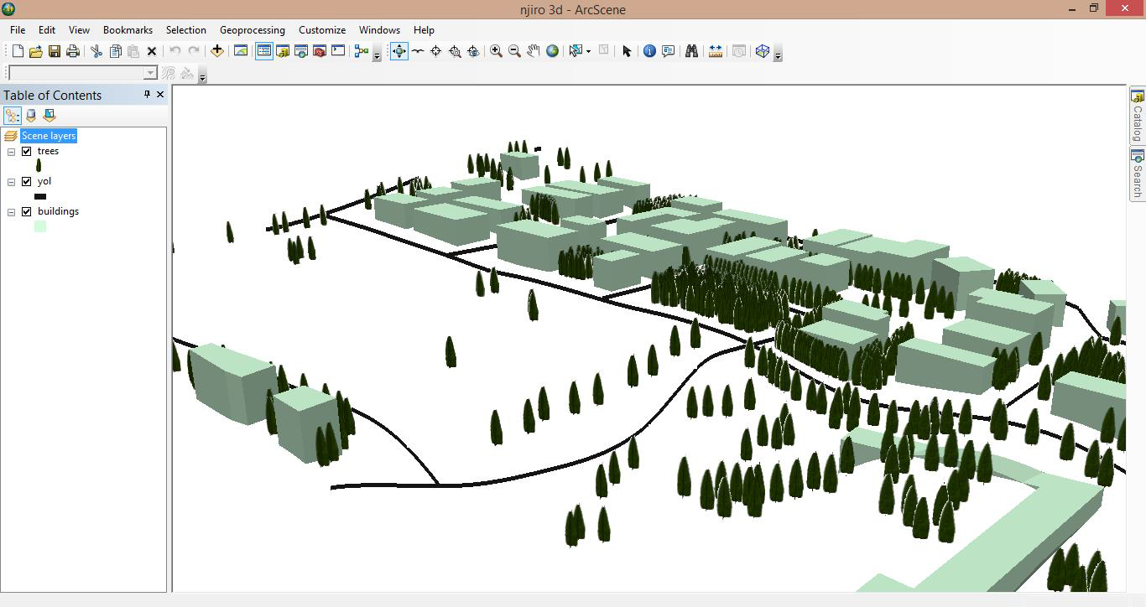Click the Fly tool icon
The image size is (1146, 607).
click(417, 51)
